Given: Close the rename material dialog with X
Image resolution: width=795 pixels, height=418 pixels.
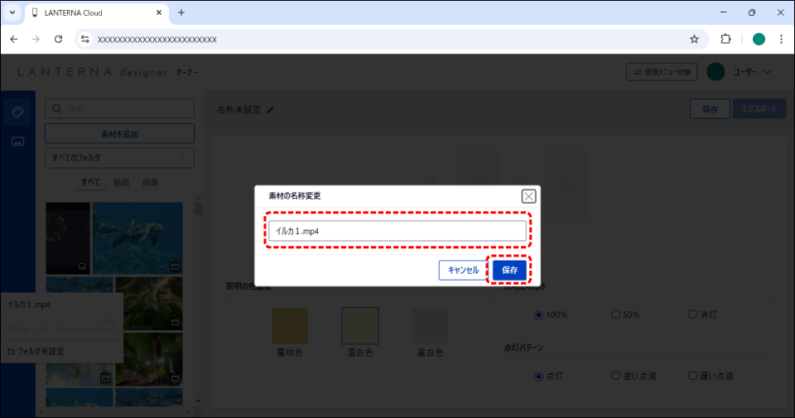Looking at the screenshot, I should [x=528, y=196].
